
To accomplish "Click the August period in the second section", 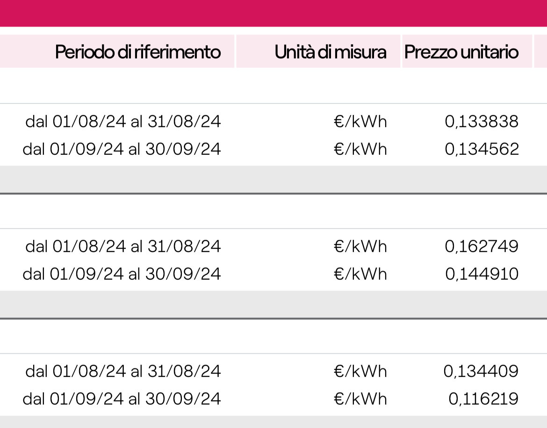I will [123, 247].
